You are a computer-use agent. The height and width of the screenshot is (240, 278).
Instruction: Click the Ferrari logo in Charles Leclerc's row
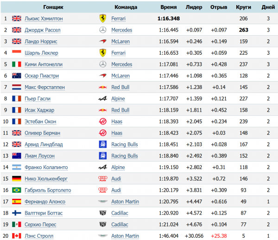(103, 53)
